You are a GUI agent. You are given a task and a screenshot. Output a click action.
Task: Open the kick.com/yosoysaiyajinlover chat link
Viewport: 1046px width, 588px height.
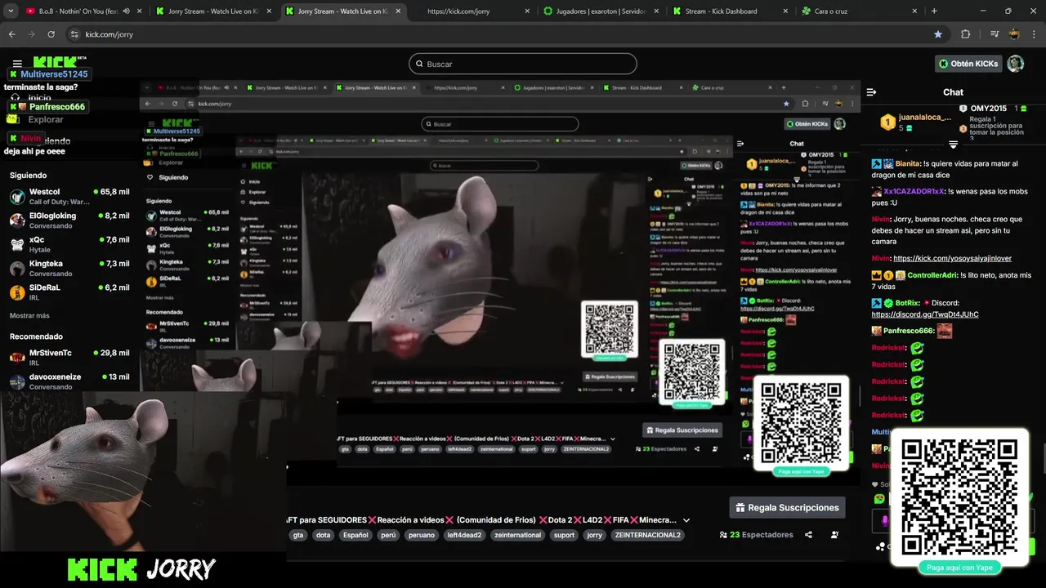(952, 259)
